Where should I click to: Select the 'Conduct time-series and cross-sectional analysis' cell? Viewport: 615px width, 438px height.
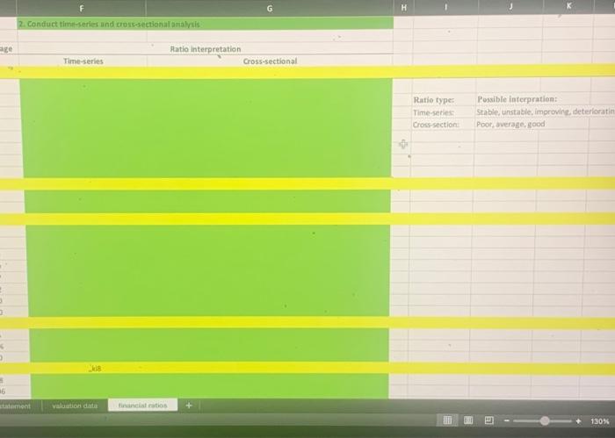[x=205, y=24]
